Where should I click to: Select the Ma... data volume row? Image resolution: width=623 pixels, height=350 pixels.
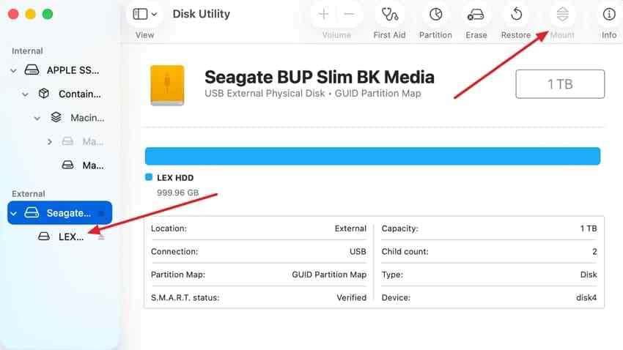(59, 165)
